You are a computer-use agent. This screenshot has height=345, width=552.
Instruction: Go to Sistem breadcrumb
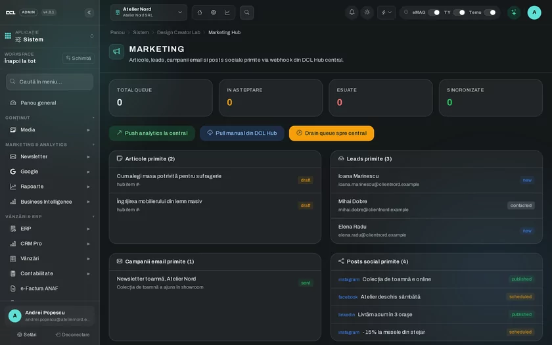coord(141,32)
